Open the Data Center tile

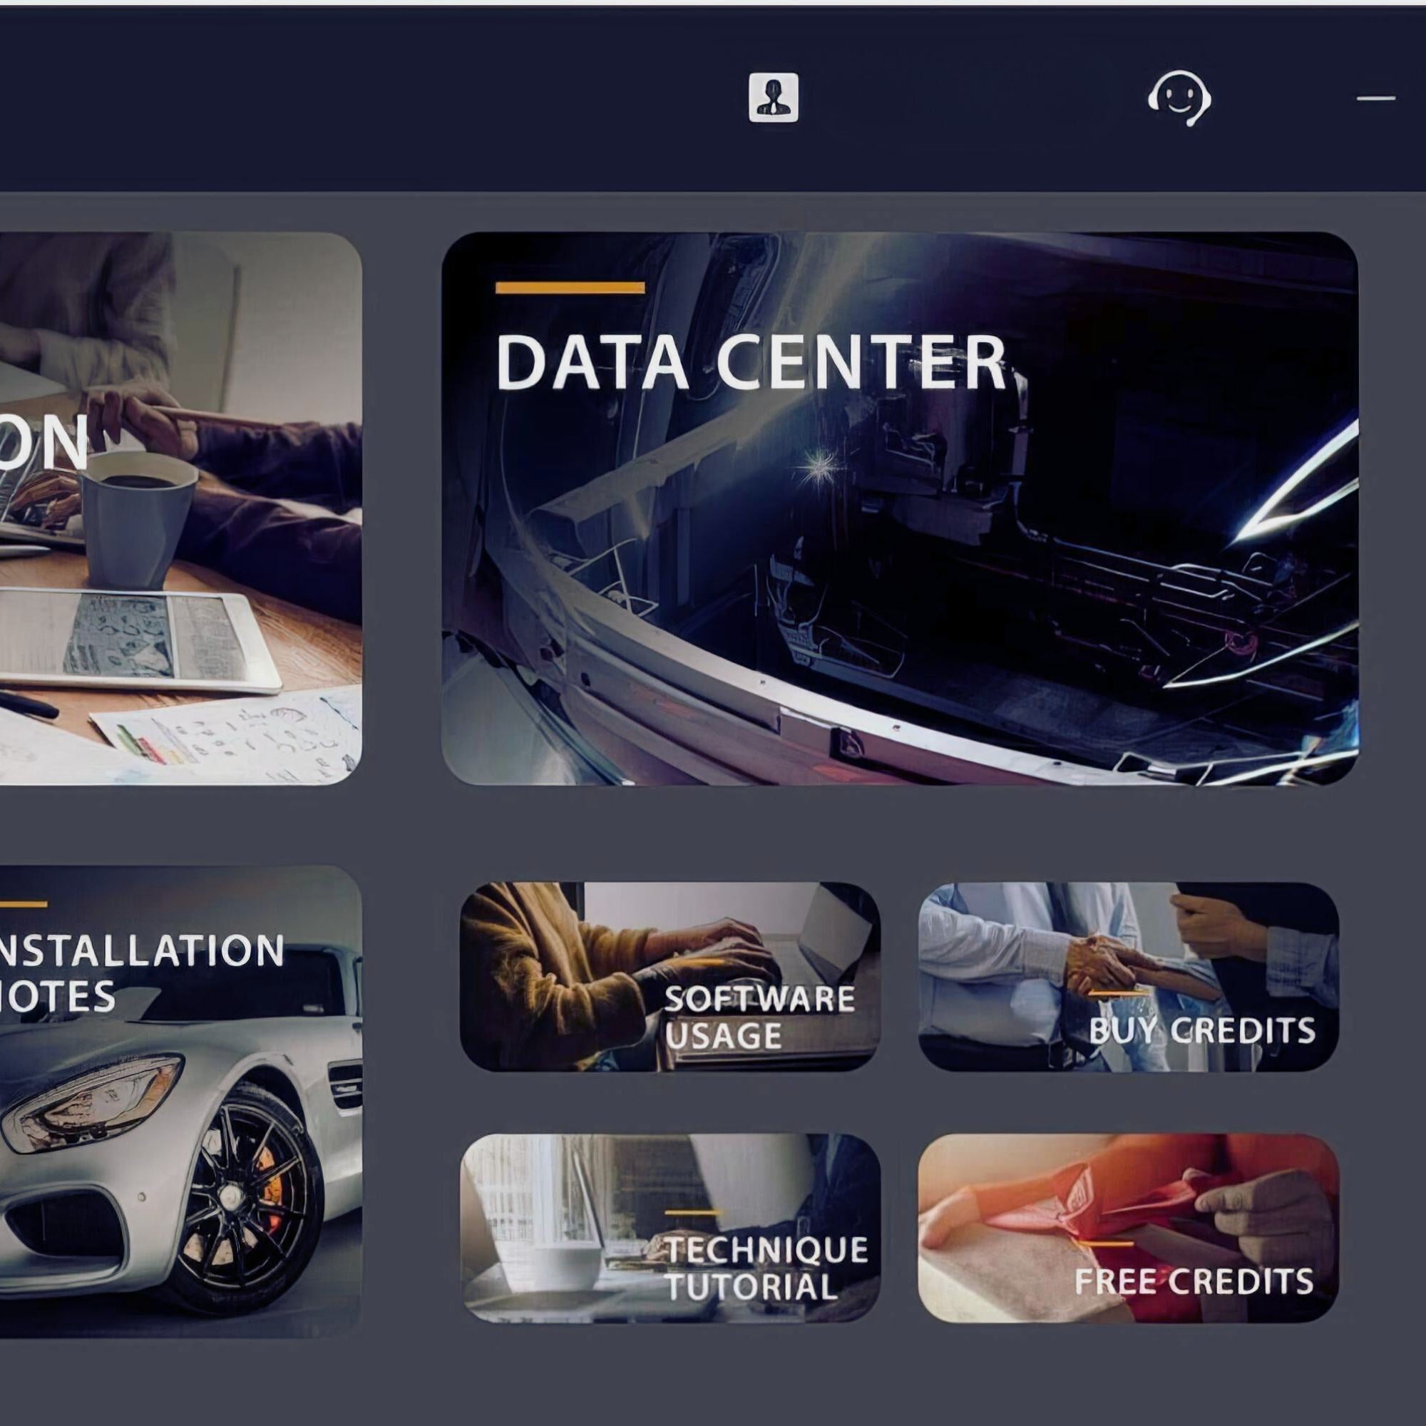[900, 508]
